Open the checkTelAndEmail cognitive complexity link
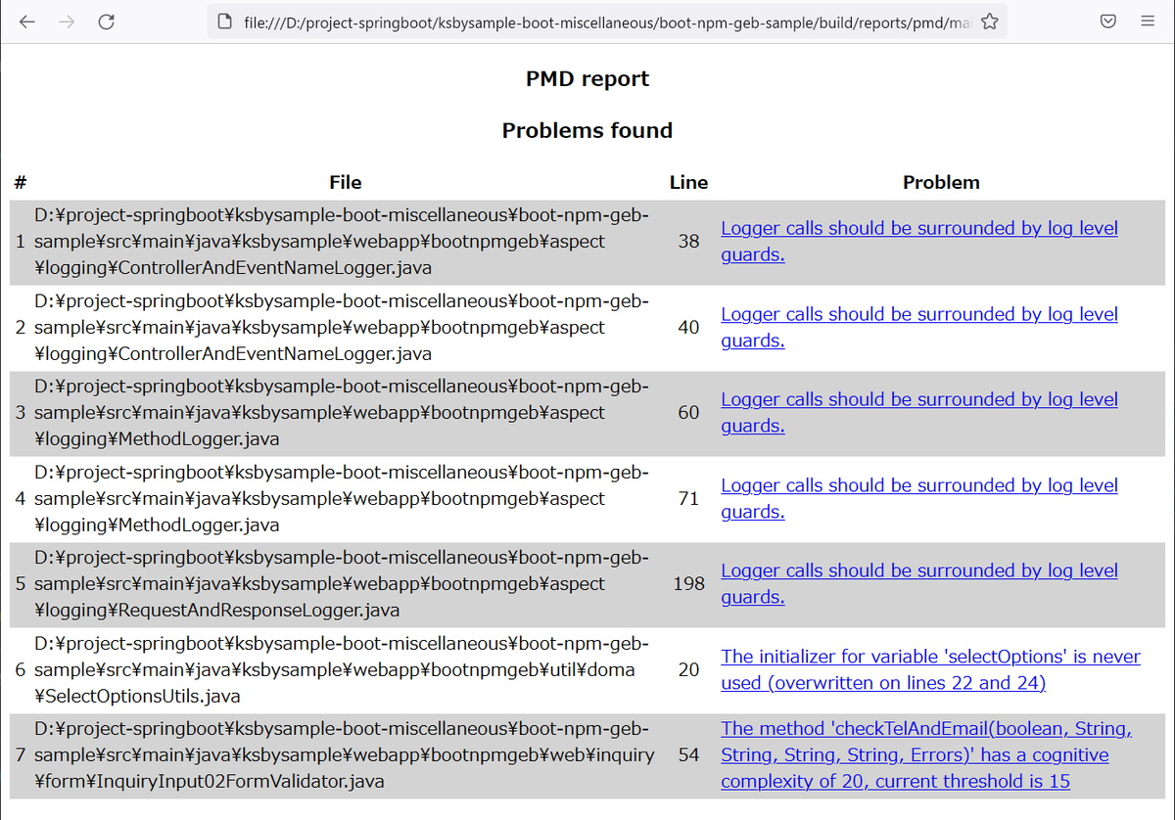The image size is (1175, 820). (x=926, y=754)
